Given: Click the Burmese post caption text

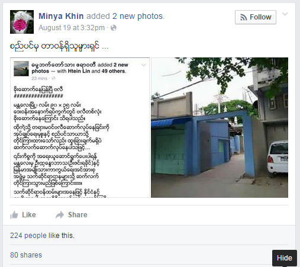Looking at the screenshot, I should point(59,46).
